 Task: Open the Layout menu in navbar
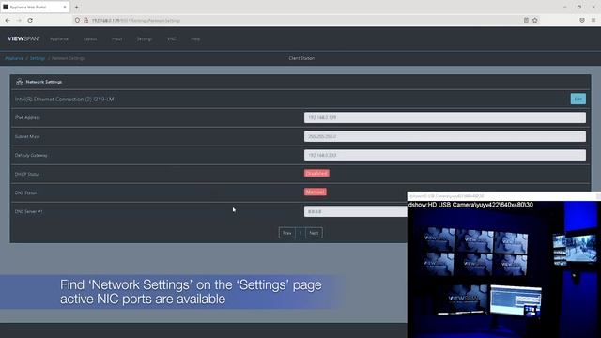(x=90, y=39)
